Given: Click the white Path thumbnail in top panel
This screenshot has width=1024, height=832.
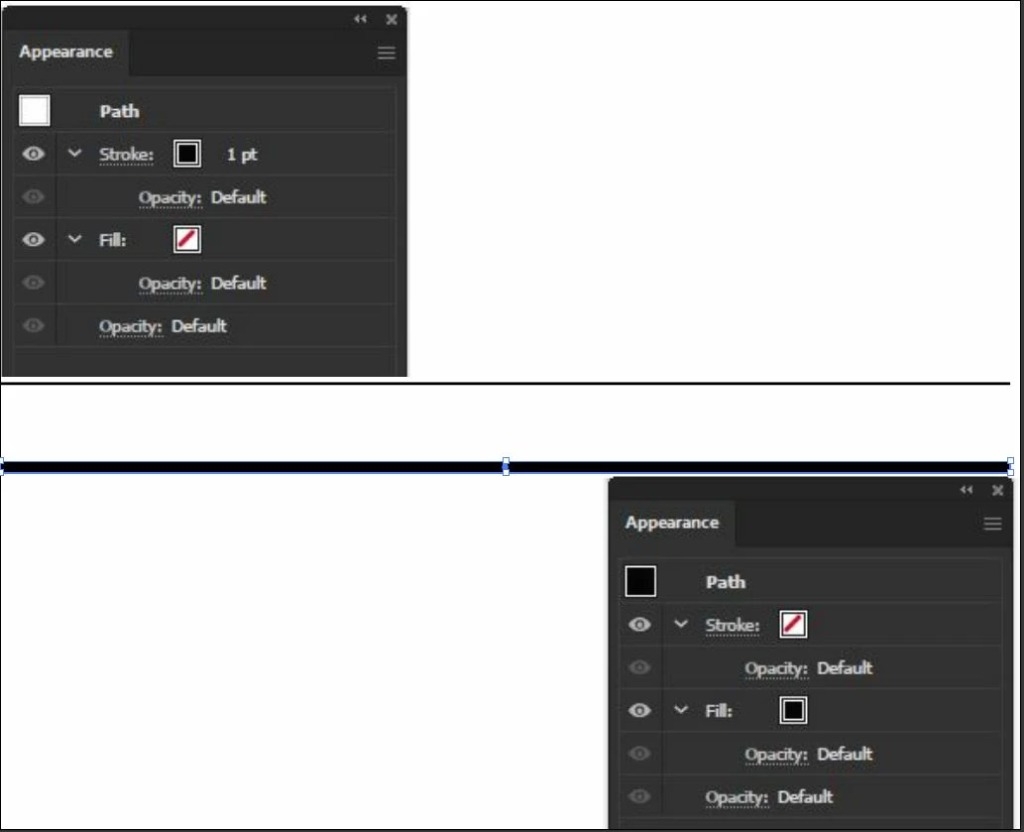Looking at the screenshot, I should (x=35, y=110).
